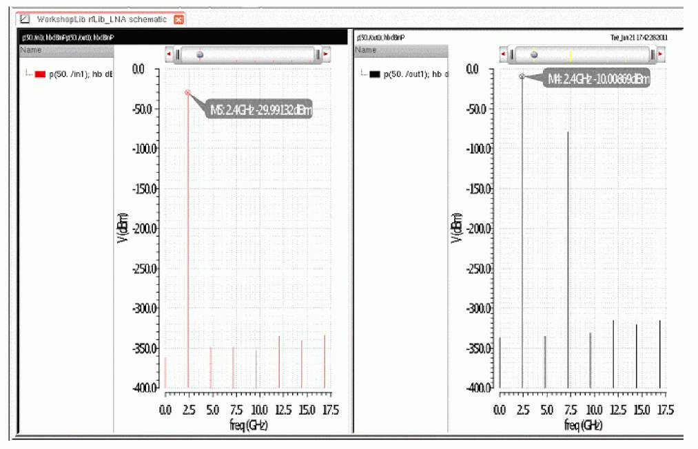Click right grip handle of output plot slider
The image size is (698, 449).
click(653, 54)
